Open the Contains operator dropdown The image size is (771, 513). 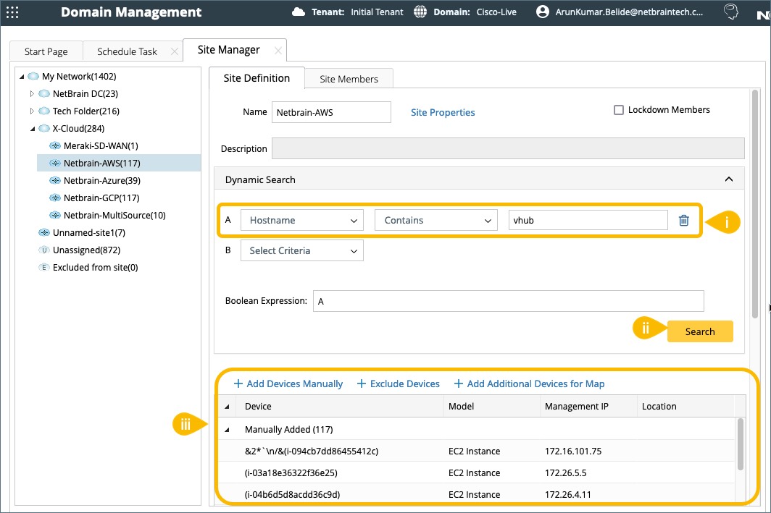coord(435,221)
